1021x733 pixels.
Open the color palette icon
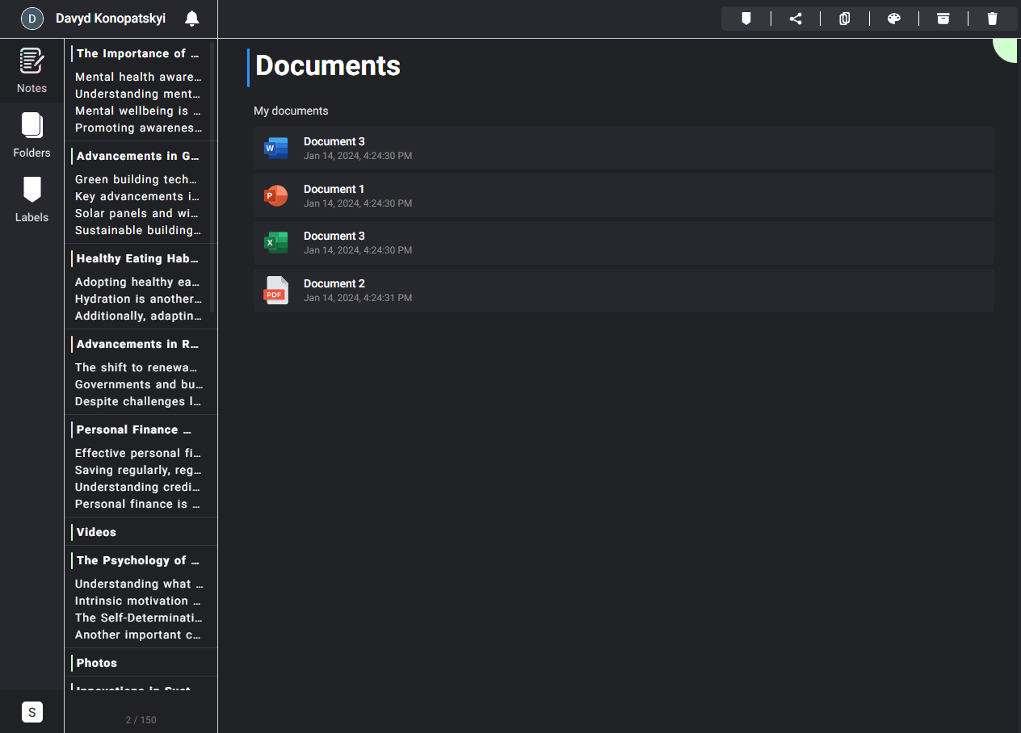click(x=894, y=19)
